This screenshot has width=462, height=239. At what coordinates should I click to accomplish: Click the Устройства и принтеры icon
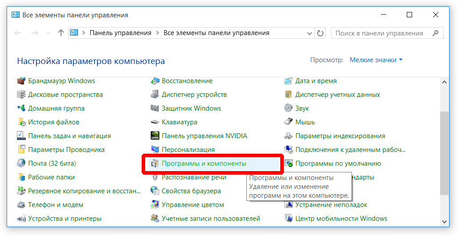[21, 219]
